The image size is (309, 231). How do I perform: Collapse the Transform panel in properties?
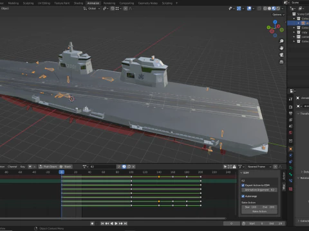[x=298, y=114]
